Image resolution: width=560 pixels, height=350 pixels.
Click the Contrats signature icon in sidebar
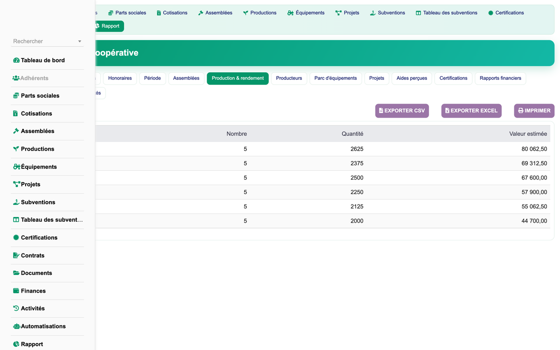click(x=16, y=255)
